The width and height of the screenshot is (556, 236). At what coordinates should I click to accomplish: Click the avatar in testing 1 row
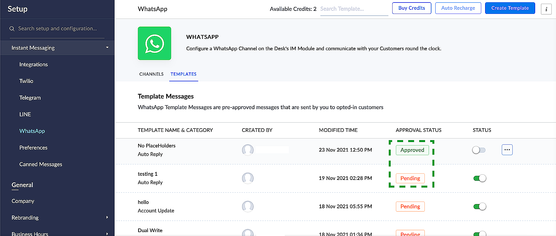coord(248,178)
